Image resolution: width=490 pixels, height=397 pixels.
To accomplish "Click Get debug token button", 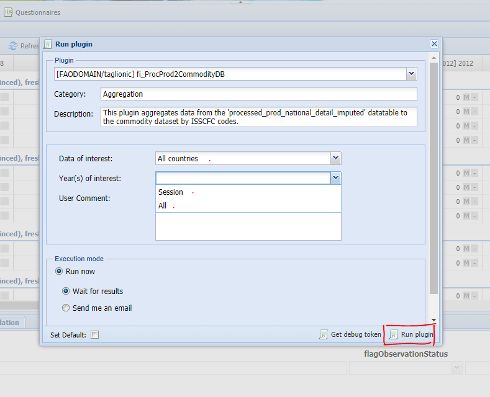I will point(350,334).
